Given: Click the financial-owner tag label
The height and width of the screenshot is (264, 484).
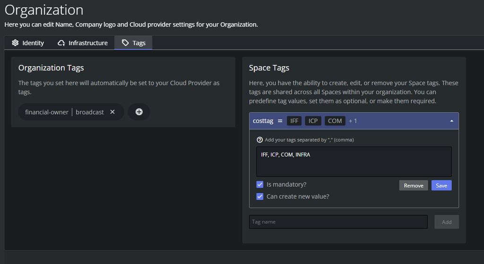Looking at the screenshot, I should pos(47,112).
